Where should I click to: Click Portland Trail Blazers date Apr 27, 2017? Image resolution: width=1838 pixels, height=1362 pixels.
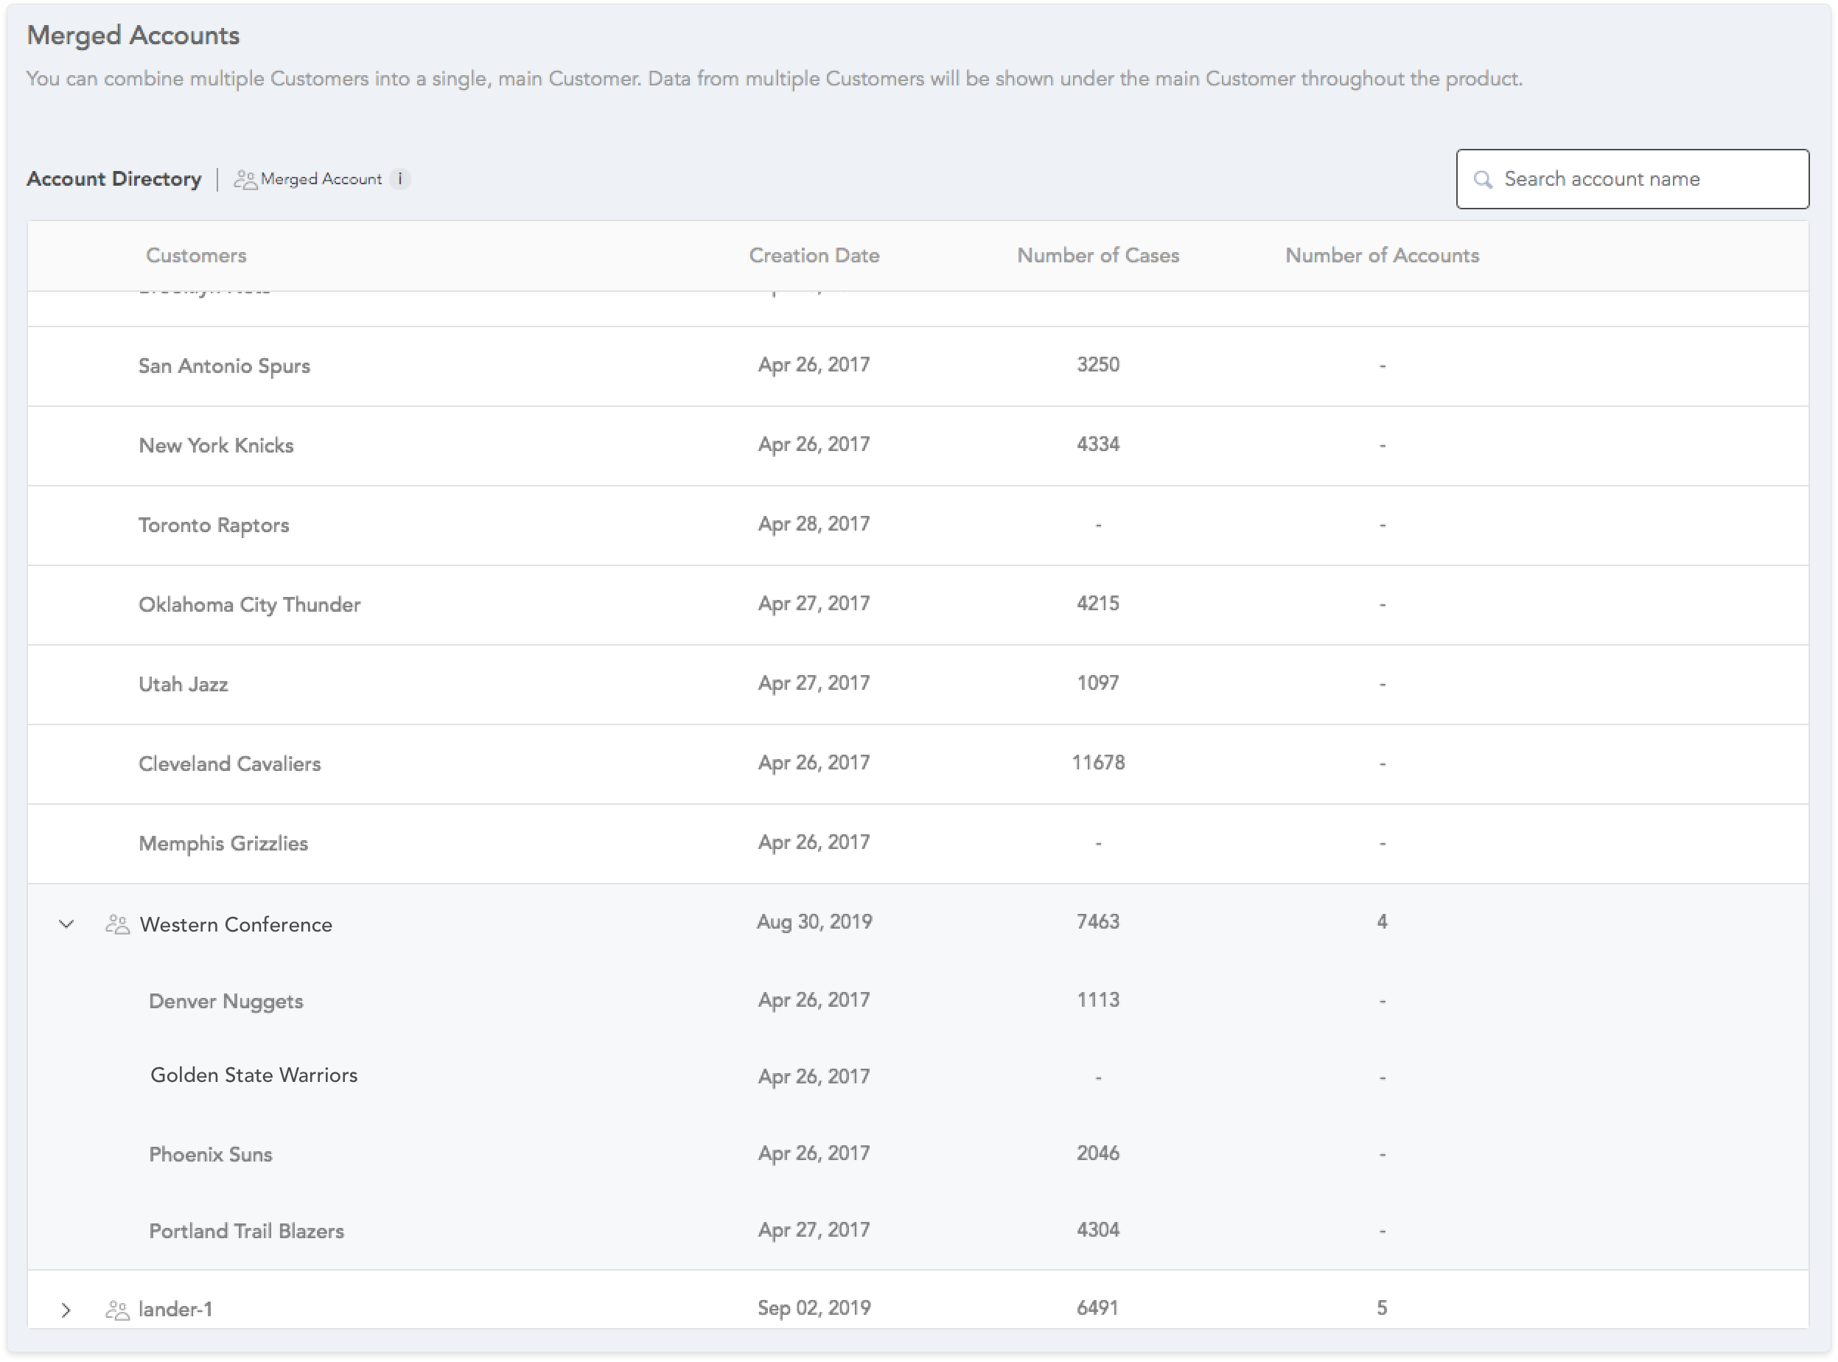(x=814, y=1230)
